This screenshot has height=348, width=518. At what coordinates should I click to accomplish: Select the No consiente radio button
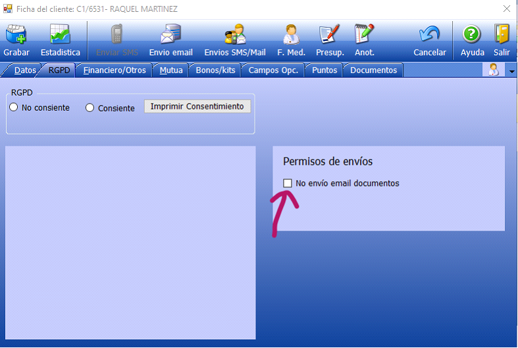pos(14,107)
